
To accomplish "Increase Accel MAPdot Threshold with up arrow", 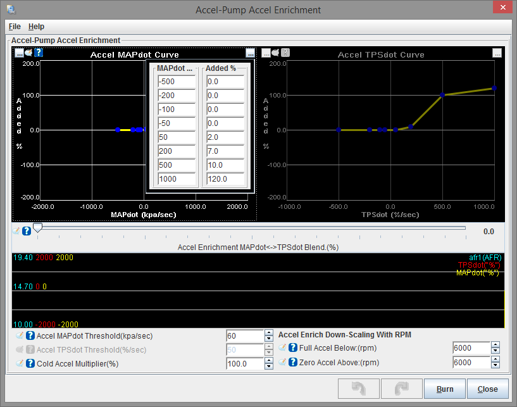I will click(x=268, y=333).
